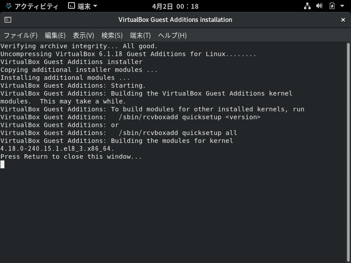This screenshot has height=263, width=351.
Task: Open the ヘルプ(H) menu
Action: coord(172,36)
